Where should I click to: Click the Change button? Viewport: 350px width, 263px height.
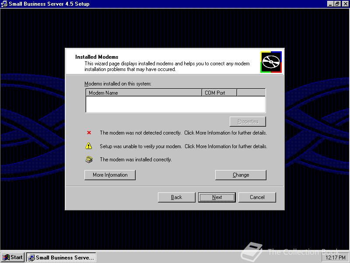241,175
